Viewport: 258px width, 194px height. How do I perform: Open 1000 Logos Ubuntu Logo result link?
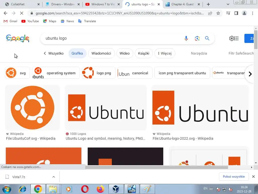click(x=106, y=138)
